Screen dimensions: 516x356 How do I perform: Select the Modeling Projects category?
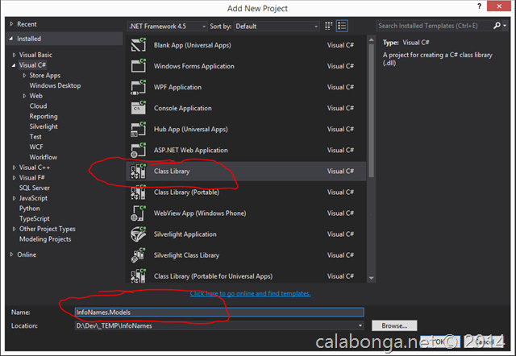(45, 239)
